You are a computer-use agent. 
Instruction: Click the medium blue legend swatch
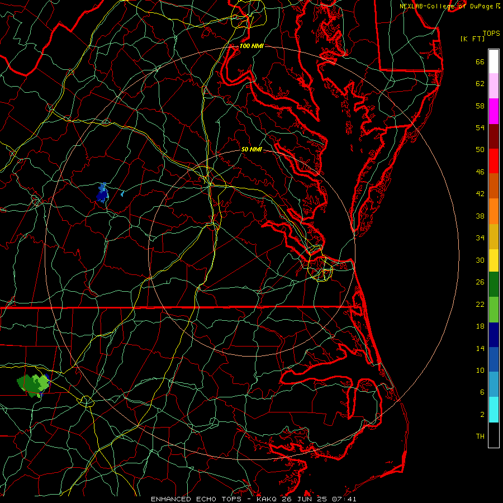[493, 359]
